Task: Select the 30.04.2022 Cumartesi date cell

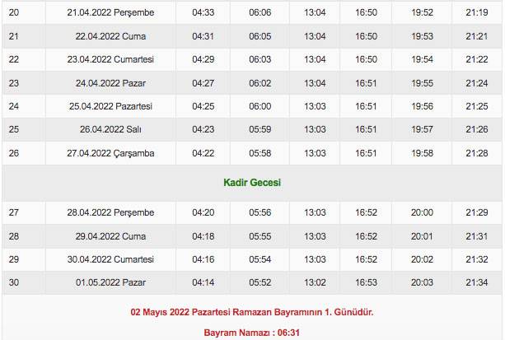Action: (x=110, y=258)
